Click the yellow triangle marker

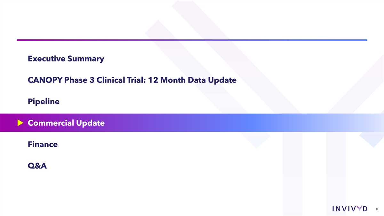click(21, 123)
